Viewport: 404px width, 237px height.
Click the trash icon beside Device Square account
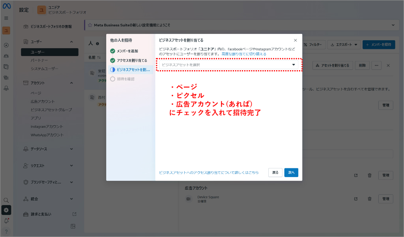pos(370,199)
